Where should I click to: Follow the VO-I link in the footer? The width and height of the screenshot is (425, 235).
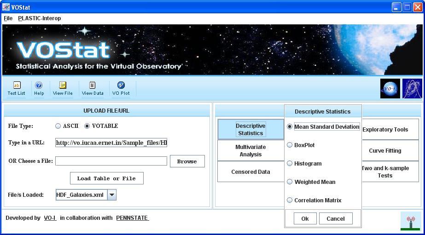click(x=50, y=218)
